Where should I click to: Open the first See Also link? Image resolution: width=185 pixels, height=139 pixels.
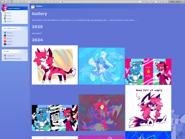point(10,56)
